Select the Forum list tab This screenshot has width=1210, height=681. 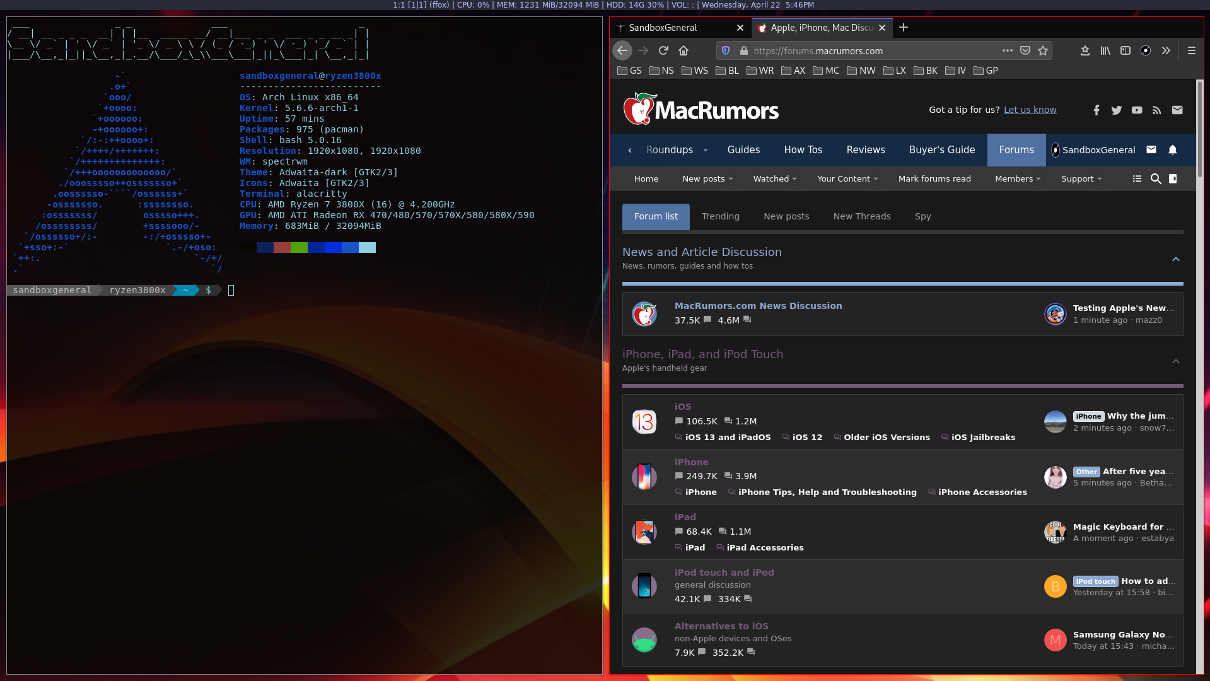656,216
